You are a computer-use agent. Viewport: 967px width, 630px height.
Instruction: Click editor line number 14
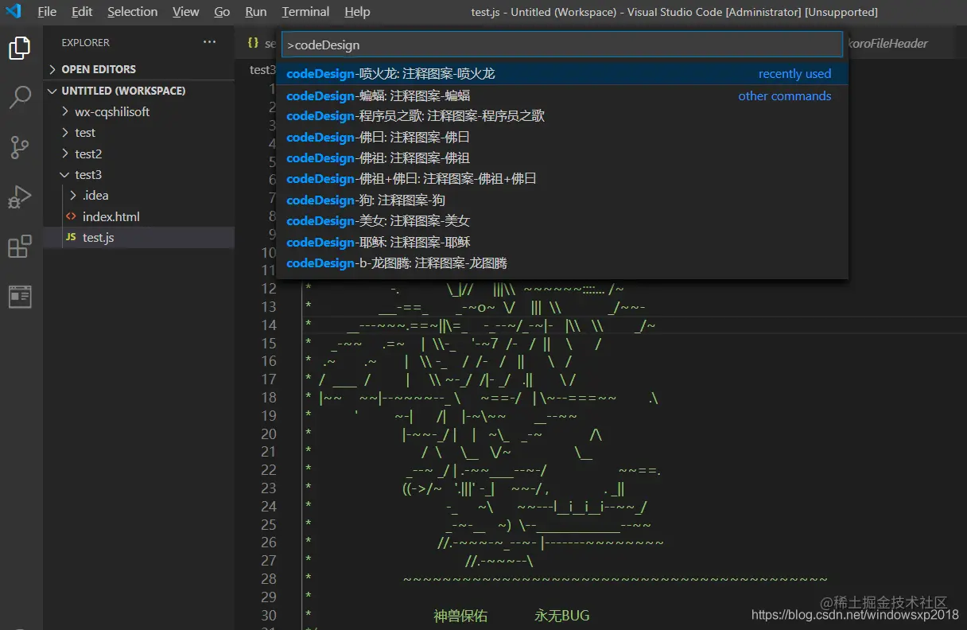pyautogui.click(x=269, y=325)
